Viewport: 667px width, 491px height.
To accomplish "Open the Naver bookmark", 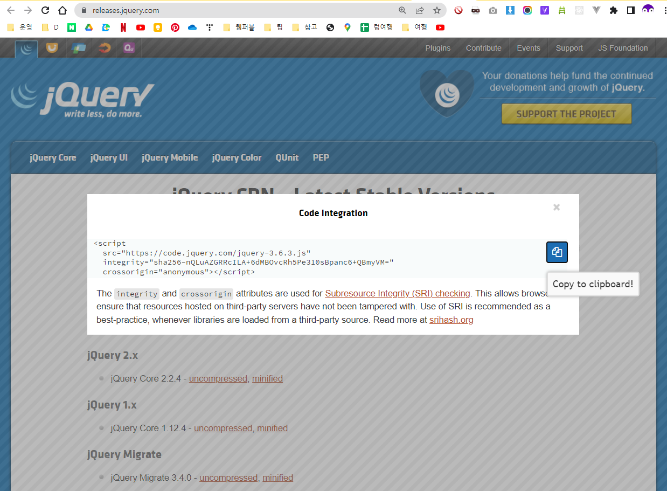I will coord(72,27).
